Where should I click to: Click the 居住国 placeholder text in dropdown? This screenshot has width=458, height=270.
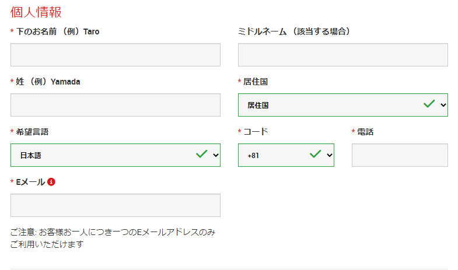[258, 106]
